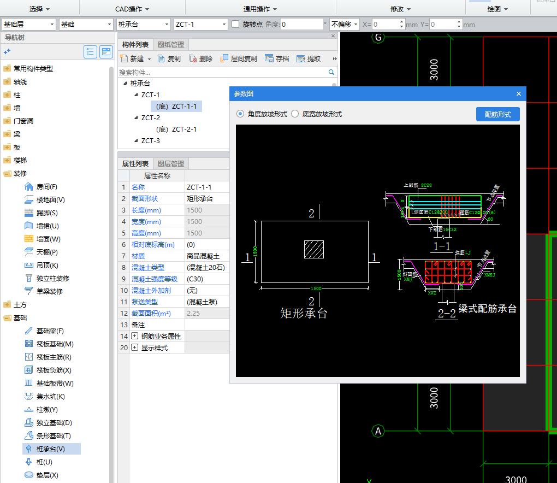
Task: Click the rotation 角度 input field
Action: tap(301, 24)
